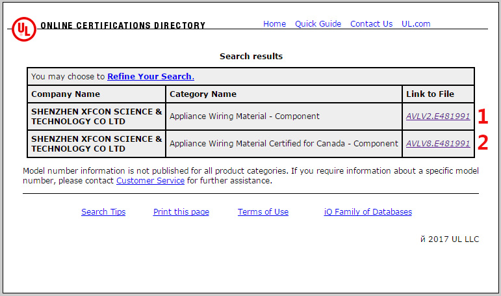This screenshot has height=296, width=501.
Task: Click the Search results heading
Action: coord(251,57)
